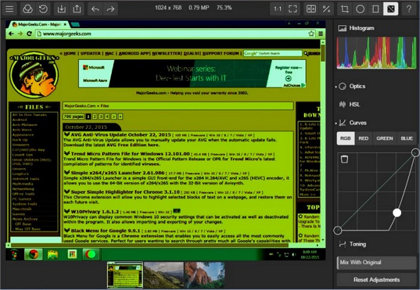Delete curve with trash icon

344,159
